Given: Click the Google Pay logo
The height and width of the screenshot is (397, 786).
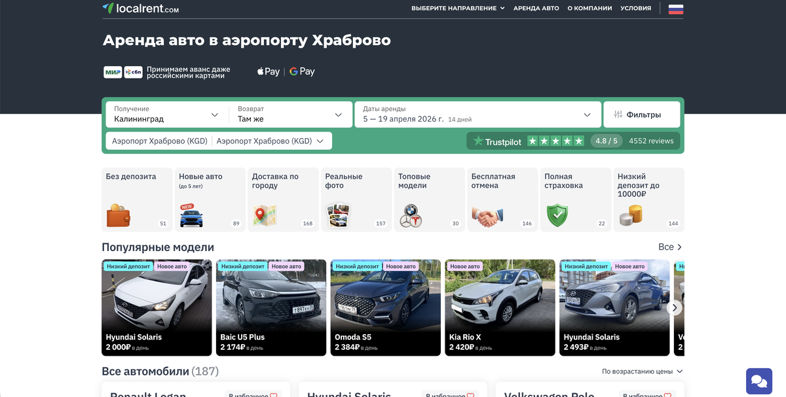Looking at the screenshot, I should tap(302, 72).
